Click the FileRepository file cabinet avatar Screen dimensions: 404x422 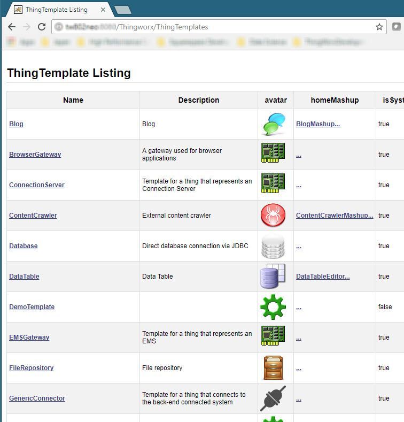(x=273, y=367)
